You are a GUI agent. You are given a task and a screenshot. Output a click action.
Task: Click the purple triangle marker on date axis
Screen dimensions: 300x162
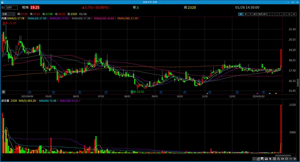point(257,93)
